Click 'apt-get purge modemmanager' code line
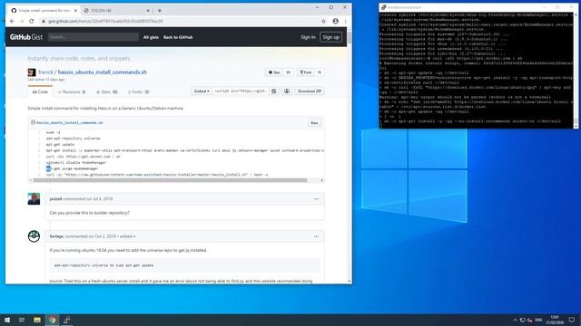581x326 pixels. point(73,168)
